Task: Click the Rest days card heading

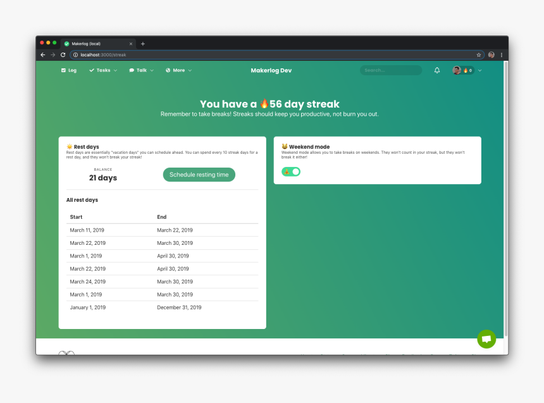Action: click(x=83, y=147)
